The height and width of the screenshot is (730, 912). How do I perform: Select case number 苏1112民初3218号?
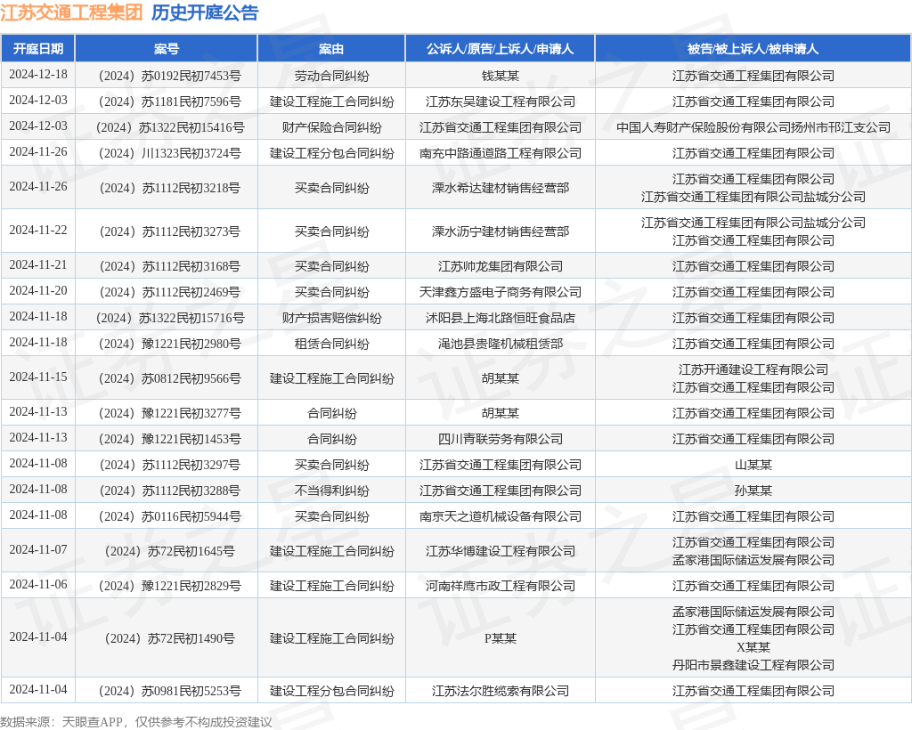pyautogui.click(x=170, y=188)
